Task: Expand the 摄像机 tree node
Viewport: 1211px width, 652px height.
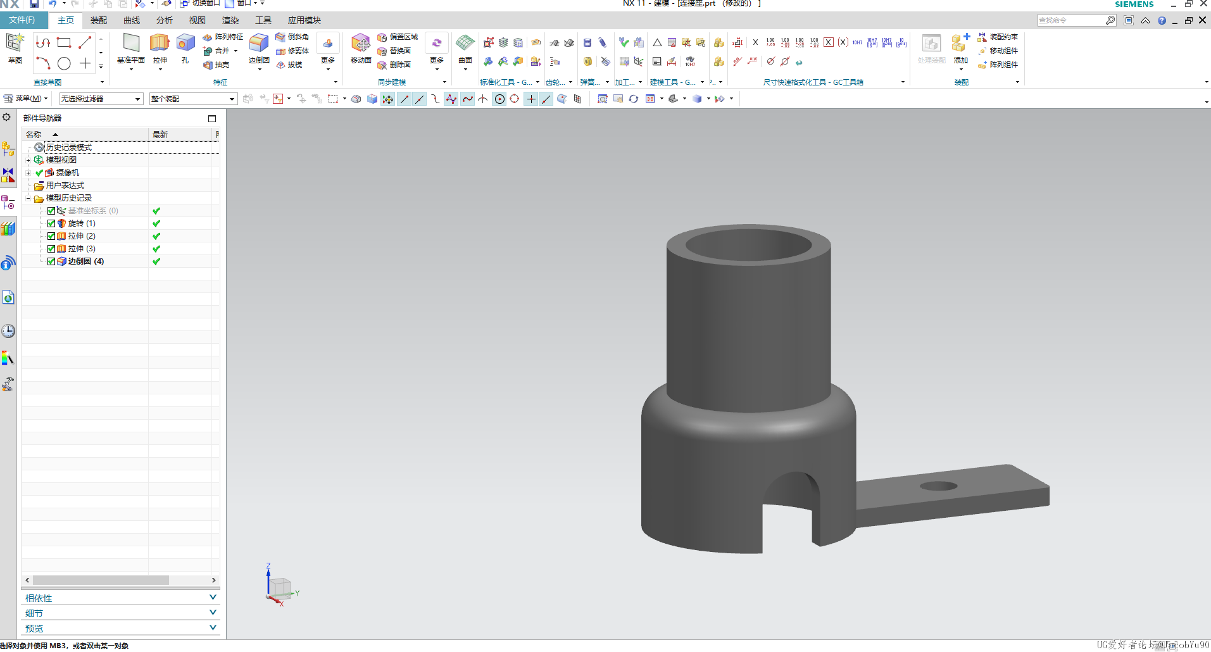Action: point(28,173)
